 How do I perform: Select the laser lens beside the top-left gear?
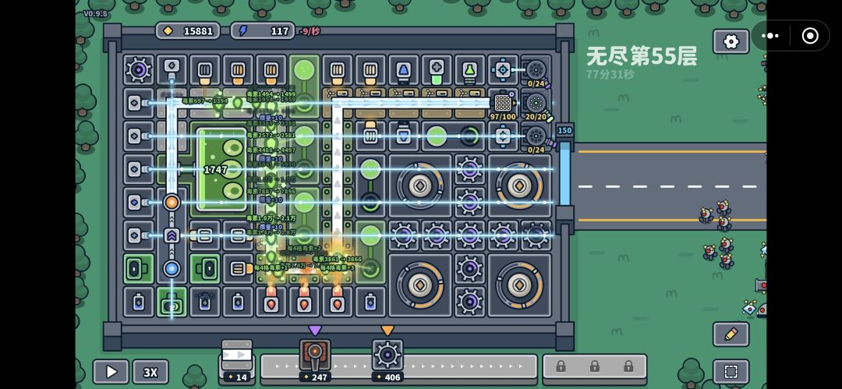coord(172,70)
